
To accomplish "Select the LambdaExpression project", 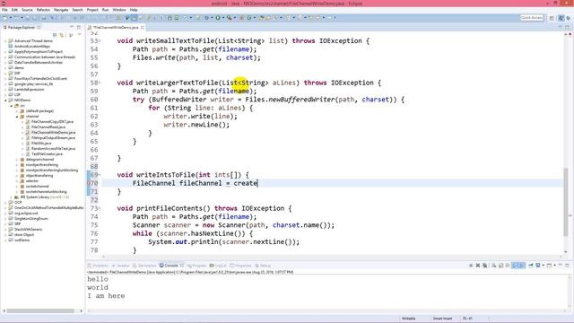I will (29, 90).
